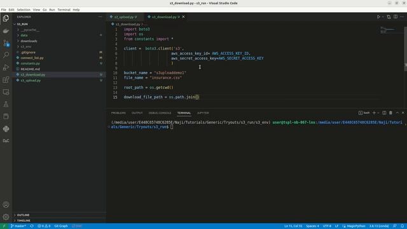Expand the Timeline section
This screenshot has width=407, height=229.
tap(59, 221)
